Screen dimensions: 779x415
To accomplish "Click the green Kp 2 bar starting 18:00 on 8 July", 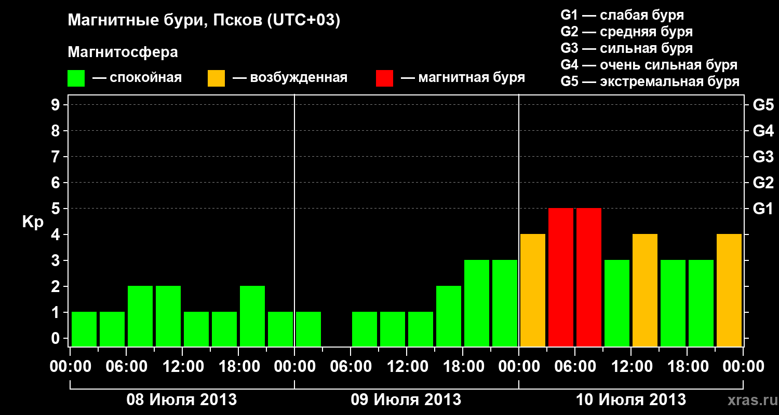I will [x=252, y=316].
